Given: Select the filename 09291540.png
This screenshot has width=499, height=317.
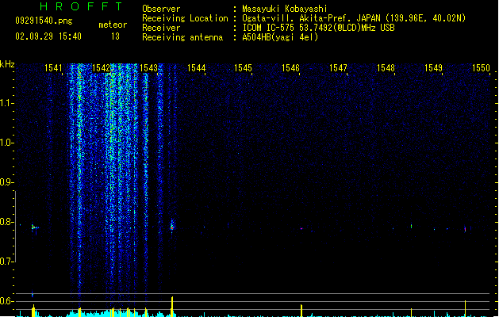Looking at the screenshot, I should (44, 21).
